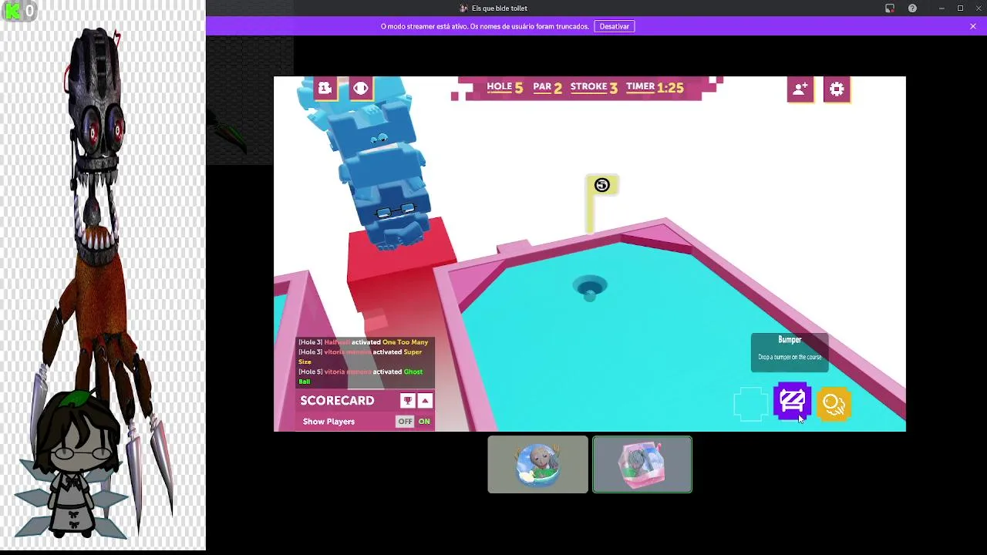The width and height of the screenshot is (987, 555).
Task: Click the HOLE 5 indicator
Action: [504, 87]
